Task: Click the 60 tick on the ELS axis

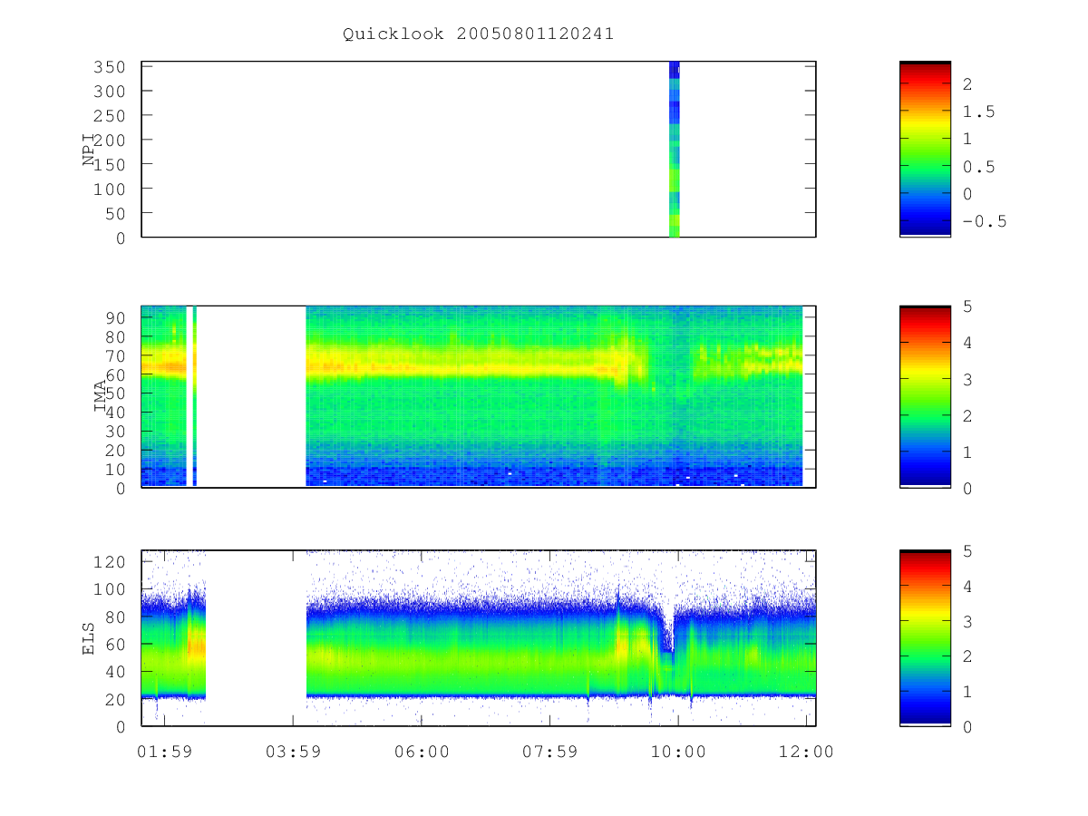Action: [x=116, y=645]
